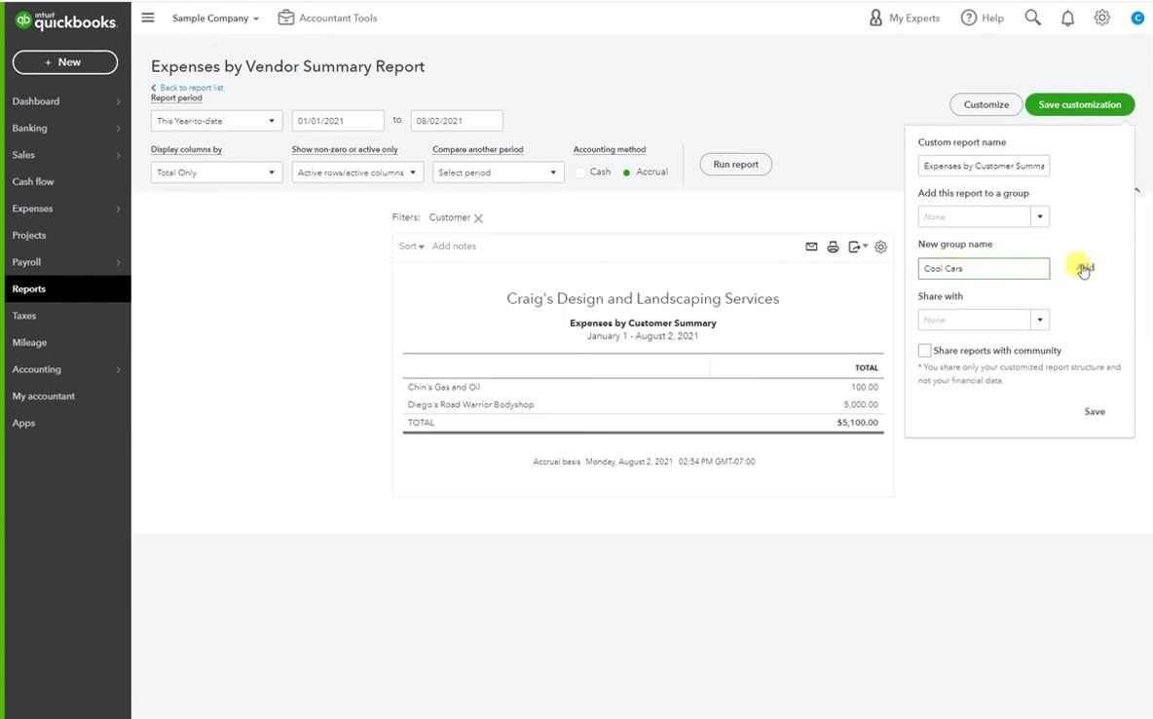Click the report end date field
This screenshot has width=1153, height=719.
coord(457,121)
